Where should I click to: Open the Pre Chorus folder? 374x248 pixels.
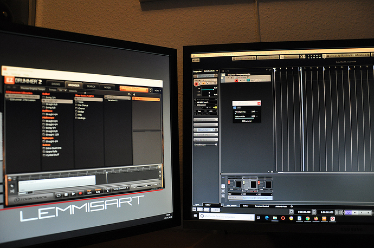81,105
